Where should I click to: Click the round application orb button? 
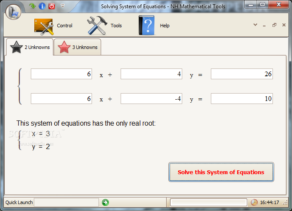[13, 12]
